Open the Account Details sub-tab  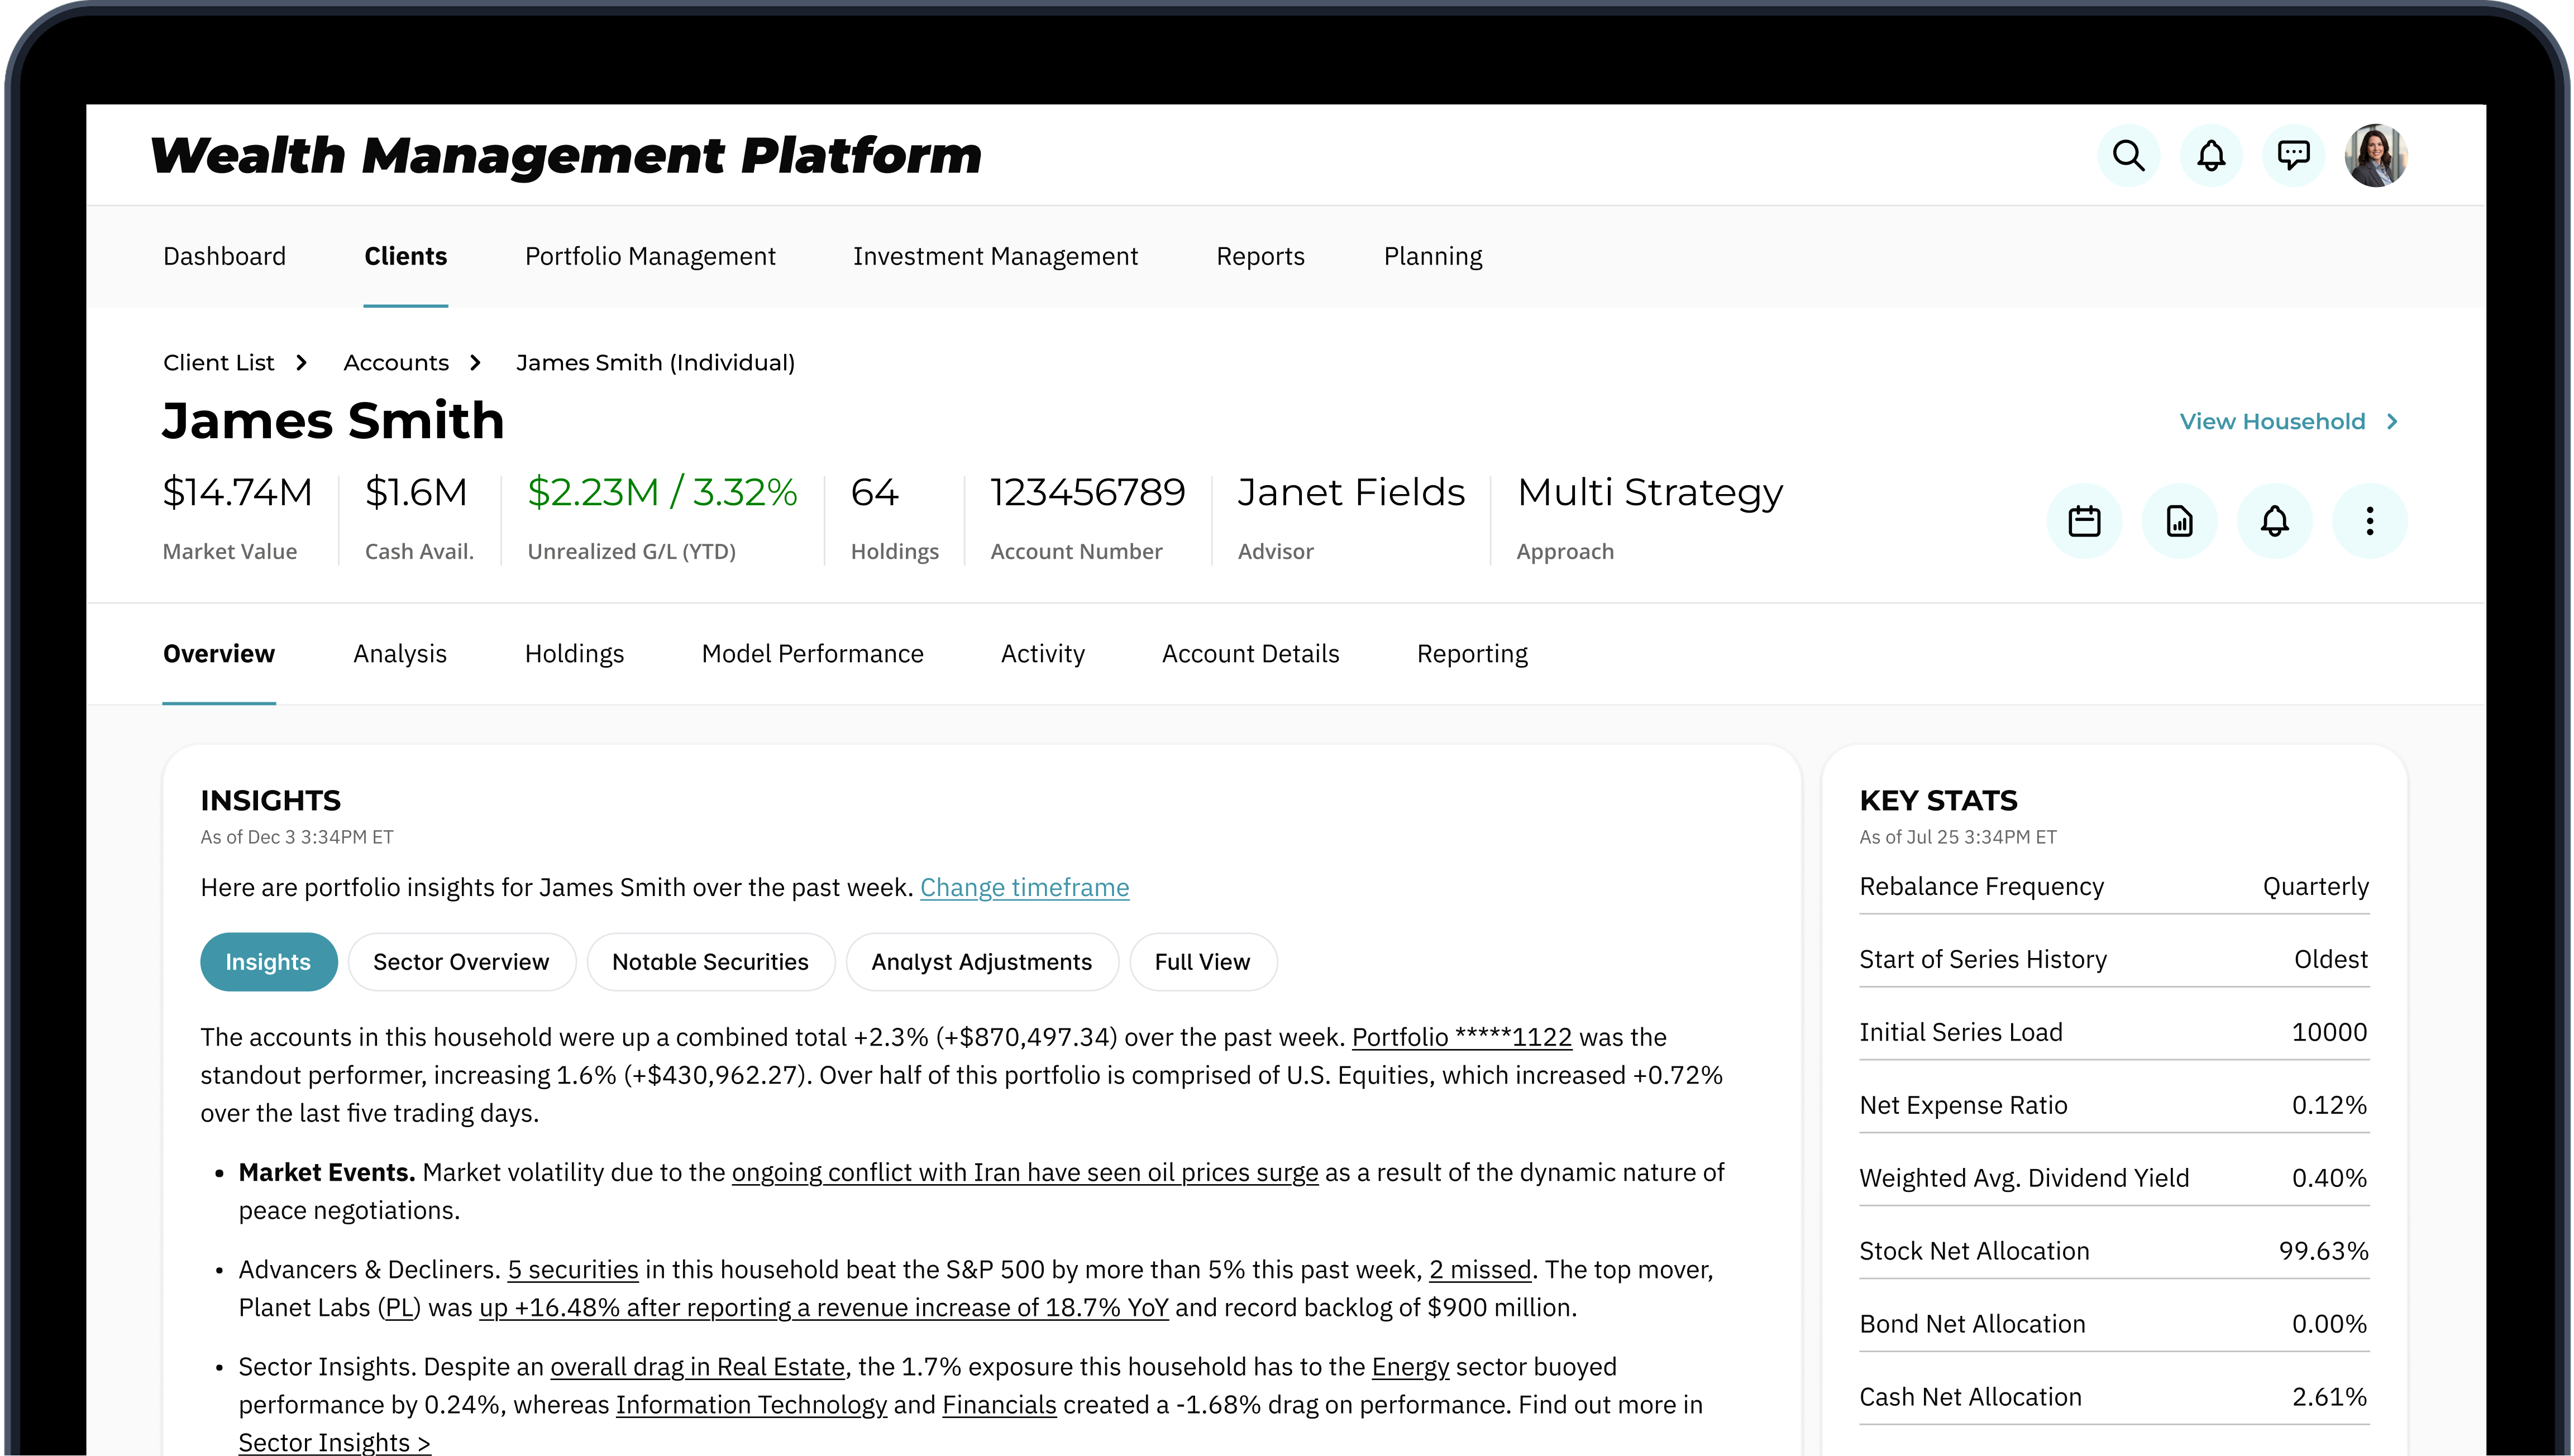coord(1250,653)
